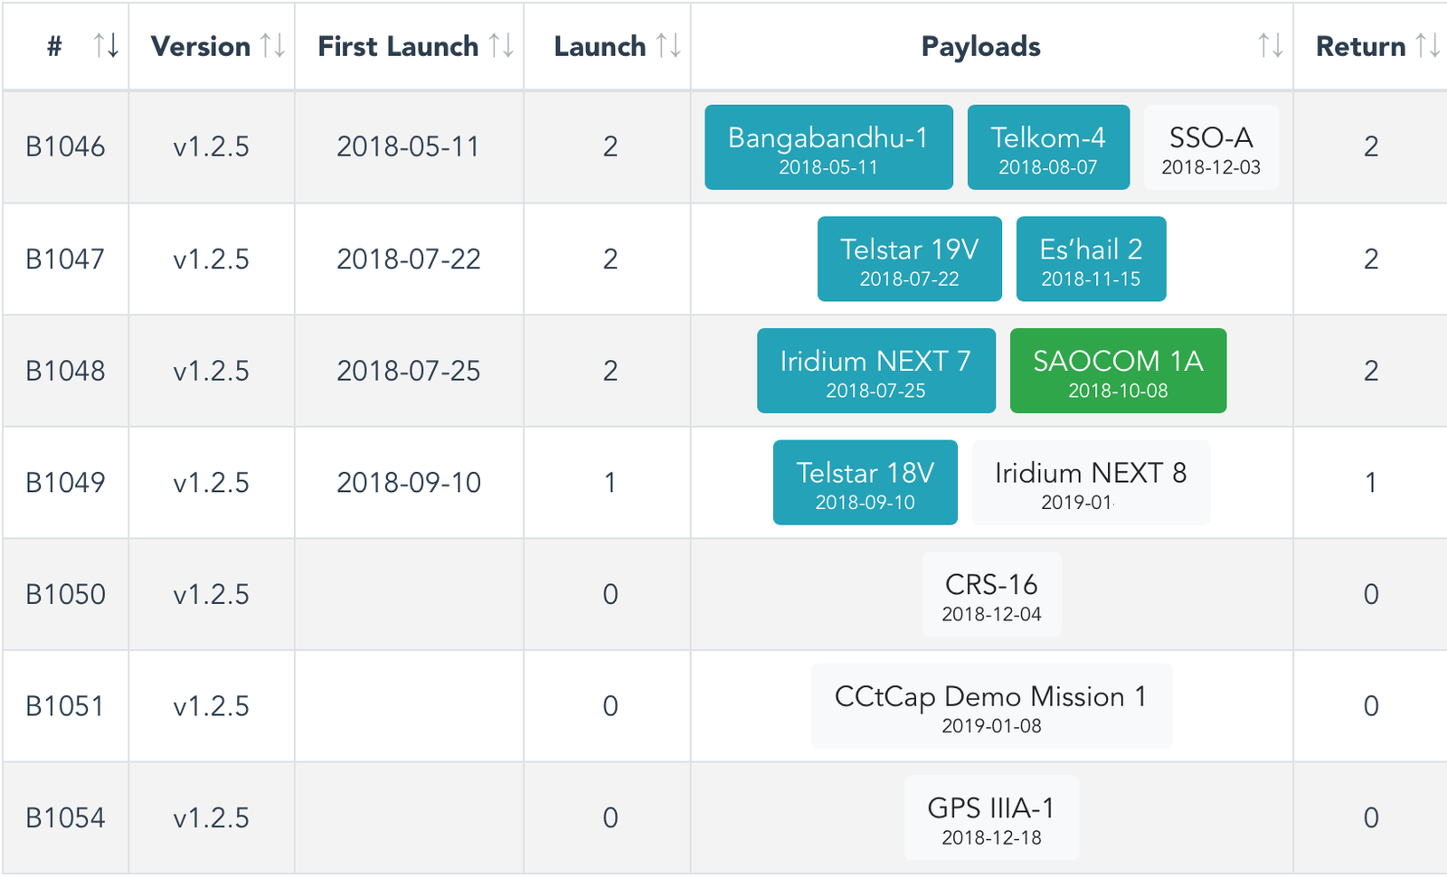Click the sort arrows beside # column

106,46
